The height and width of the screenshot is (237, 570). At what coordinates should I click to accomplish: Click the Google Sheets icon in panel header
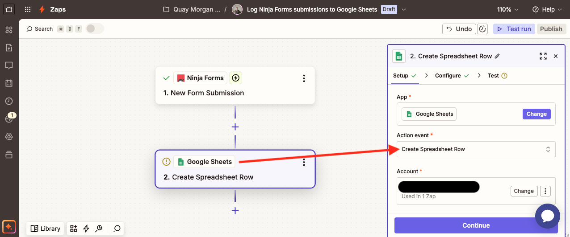pos(399,56)
